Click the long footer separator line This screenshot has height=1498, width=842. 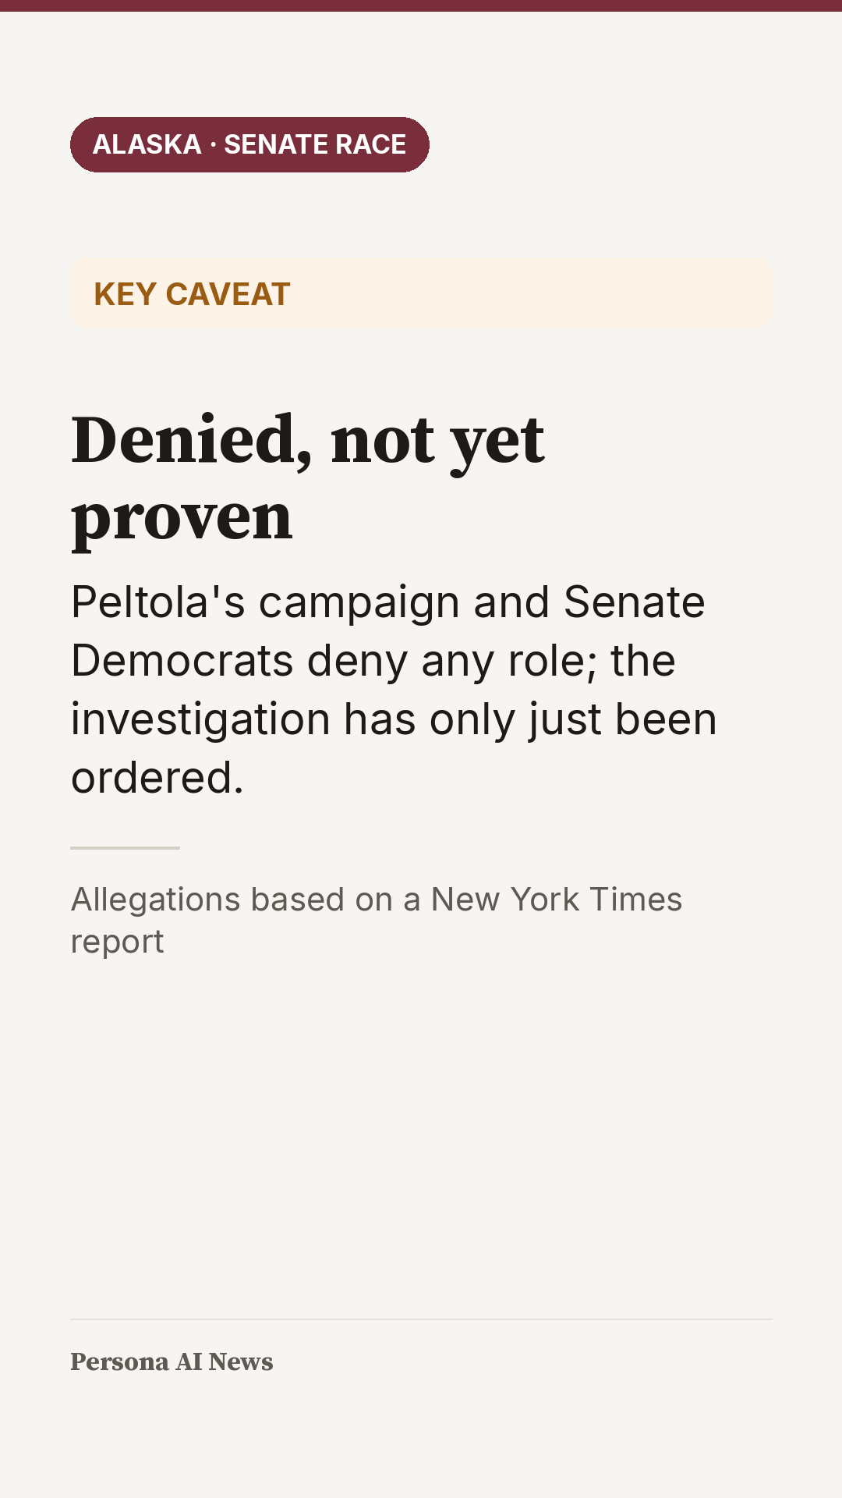click(x=421, y=1319)
